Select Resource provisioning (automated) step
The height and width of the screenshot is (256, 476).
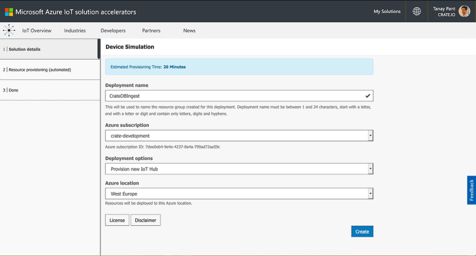coord(50,70)
